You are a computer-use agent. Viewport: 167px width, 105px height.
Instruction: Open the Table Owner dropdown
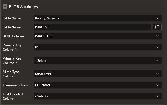coord(98,18)
